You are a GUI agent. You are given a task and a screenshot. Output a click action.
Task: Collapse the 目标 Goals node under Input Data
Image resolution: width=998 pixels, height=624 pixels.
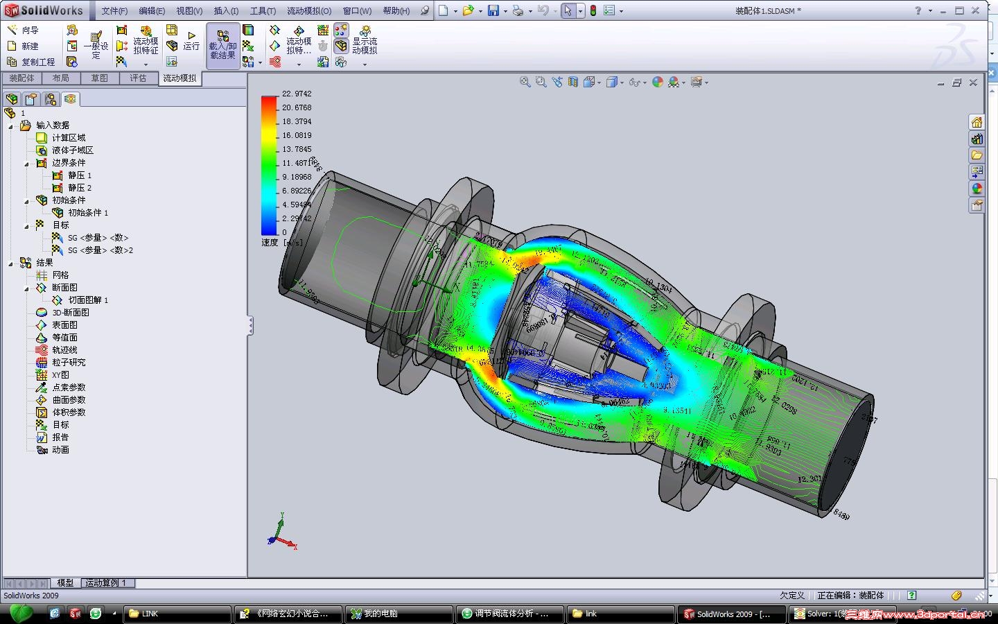tap(26, 226)
